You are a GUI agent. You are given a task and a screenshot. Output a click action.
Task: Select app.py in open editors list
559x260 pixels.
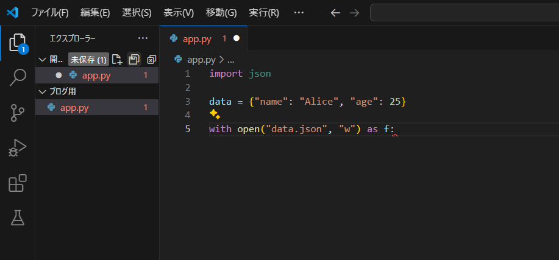97,75
